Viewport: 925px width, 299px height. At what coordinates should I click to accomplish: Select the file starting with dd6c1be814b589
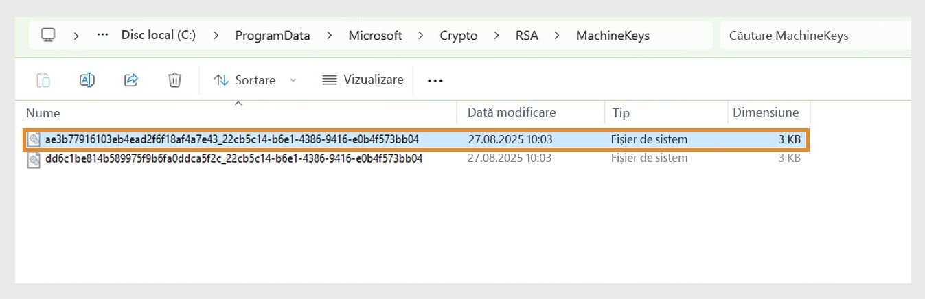233,159
